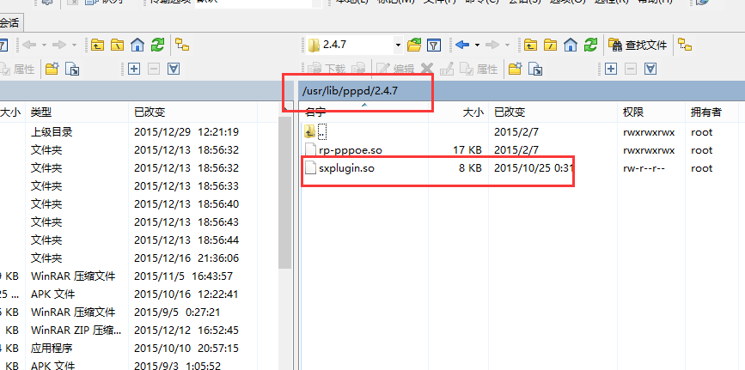
Task: Create new shortcut in left panel
Action: [x=71, y=70]
